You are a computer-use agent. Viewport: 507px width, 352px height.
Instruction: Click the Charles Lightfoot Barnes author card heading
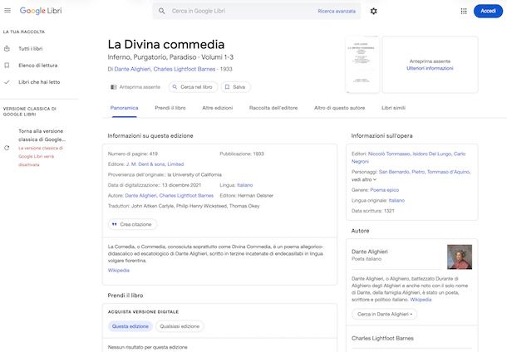pos(382,339)
